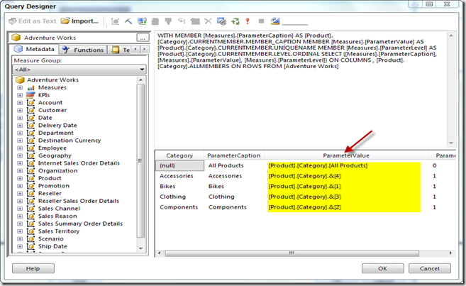Image resolution: width=466 pixels, height=286 pixels.
Task: Click the Cancel button
Action: coord(429,268)
